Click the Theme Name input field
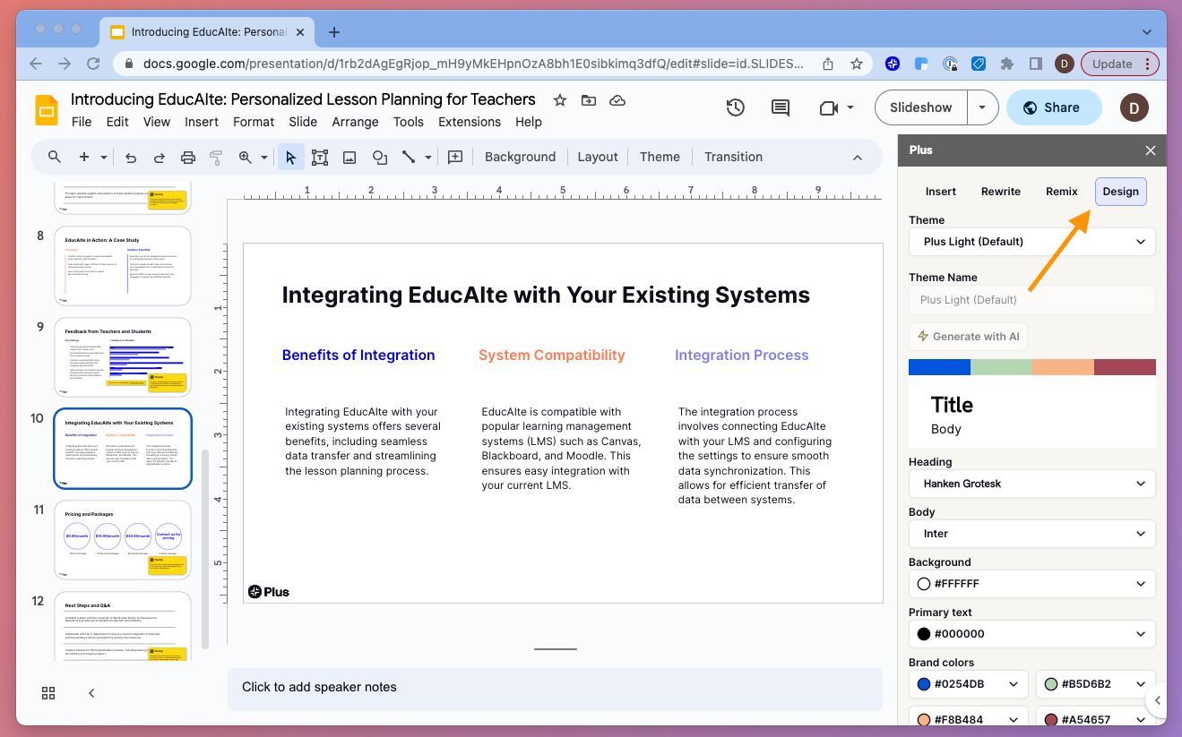This screenshot has height=737, width=1182. [1032, 299]
